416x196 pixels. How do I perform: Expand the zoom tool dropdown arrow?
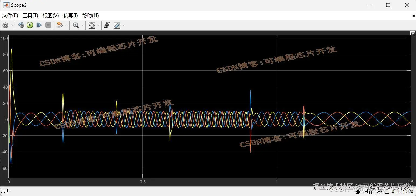point(83,25)
